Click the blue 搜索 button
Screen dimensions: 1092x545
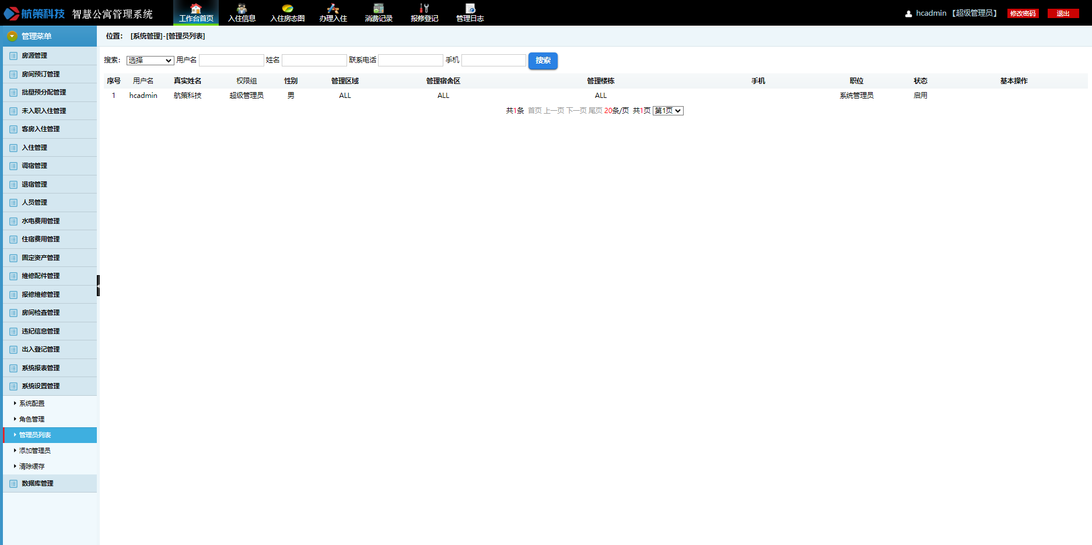542,61
